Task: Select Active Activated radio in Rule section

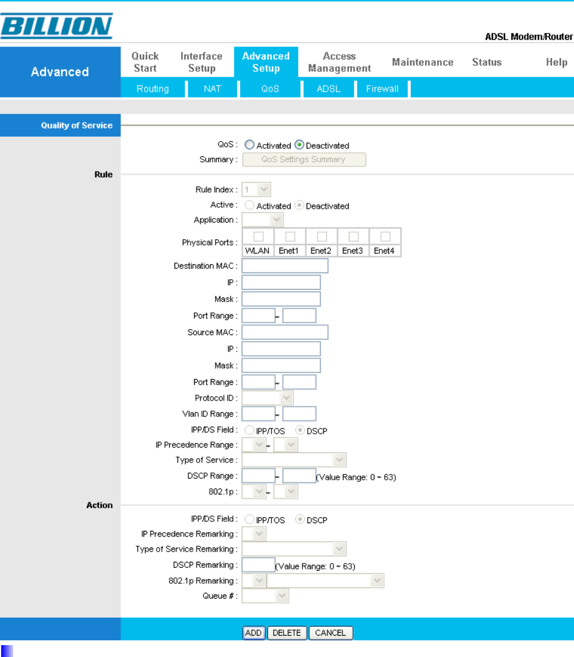Action: coord(249,205)
